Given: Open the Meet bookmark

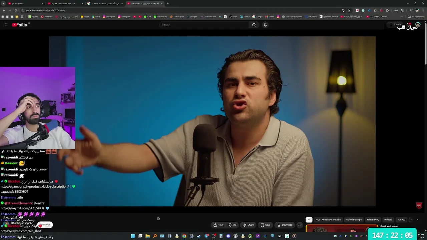Looking at the screenshot, I should coord(85,17).
